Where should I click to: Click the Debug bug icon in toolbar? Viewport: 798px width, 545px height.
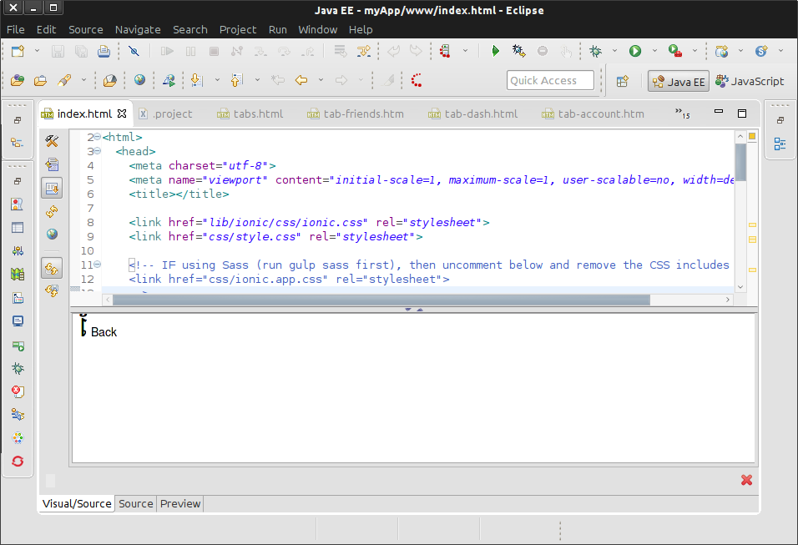595,51
